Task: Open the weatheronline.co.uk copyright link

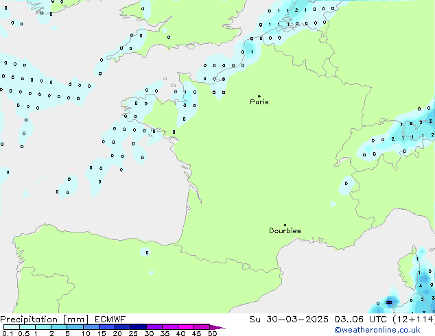Action: click(x=377, y=330)
